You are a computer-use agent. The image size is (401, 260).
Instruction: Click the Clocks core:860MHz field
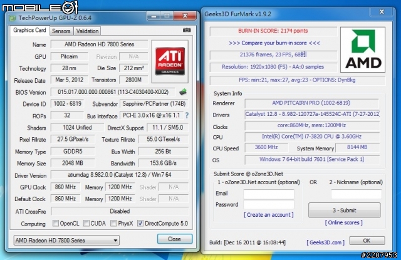coord(311,125)
